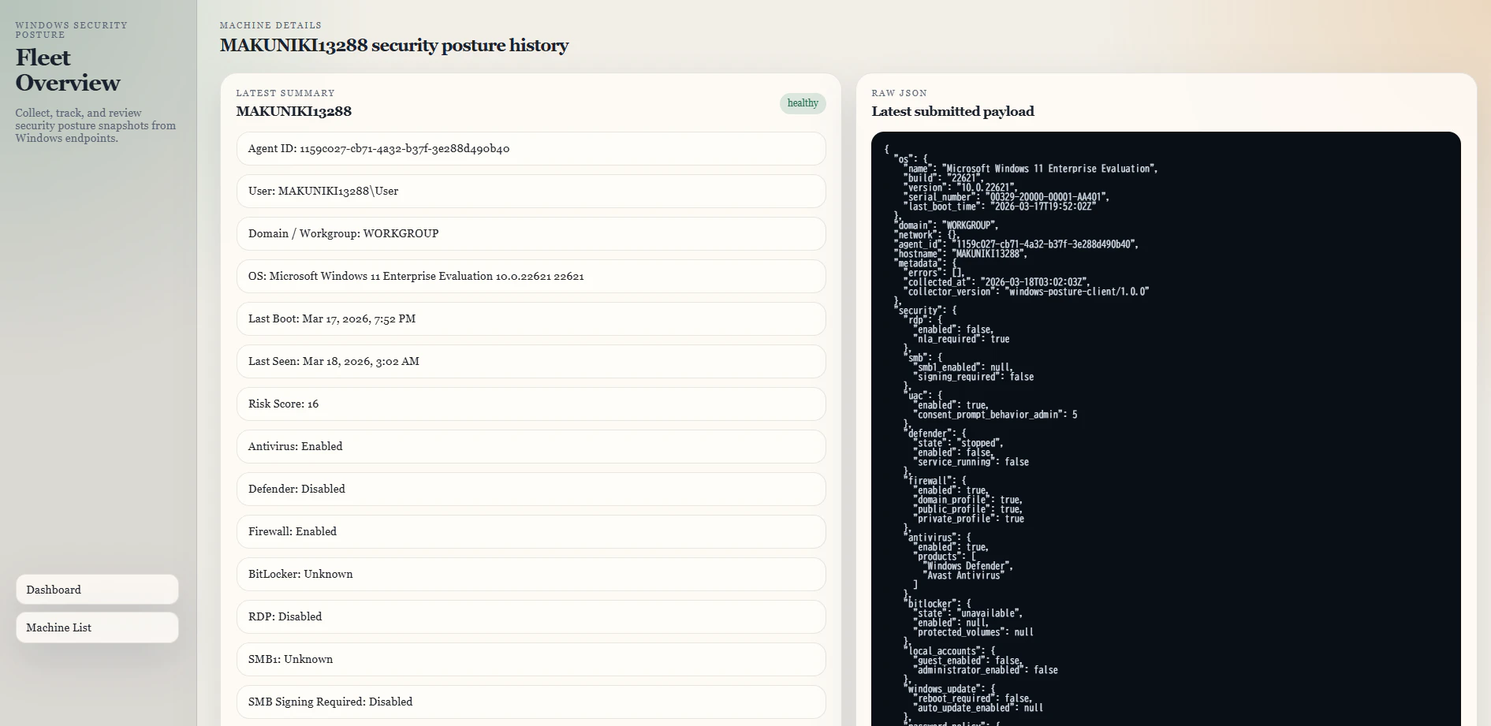Select the SMB1: Unknown row
Image resolution: width=1491 pixels, height=726 pixels.
pos(531,660)
